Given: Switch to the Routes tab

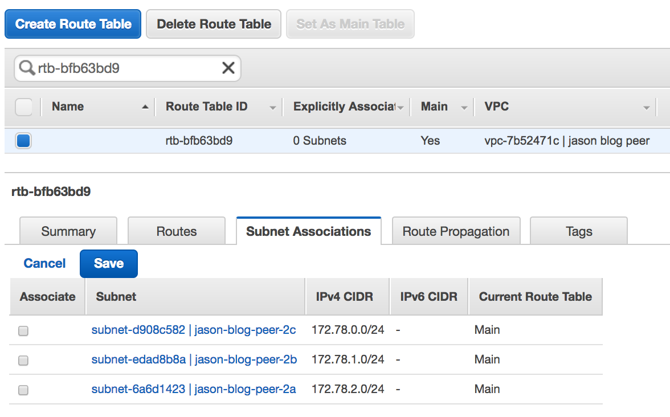Looking at the screenshot, I should 177,231.
